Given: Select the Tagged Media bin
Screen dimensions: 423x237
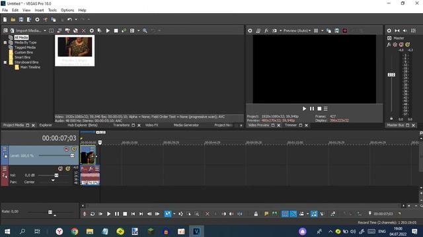Looking at the screenshot, I should coord(25,47).
